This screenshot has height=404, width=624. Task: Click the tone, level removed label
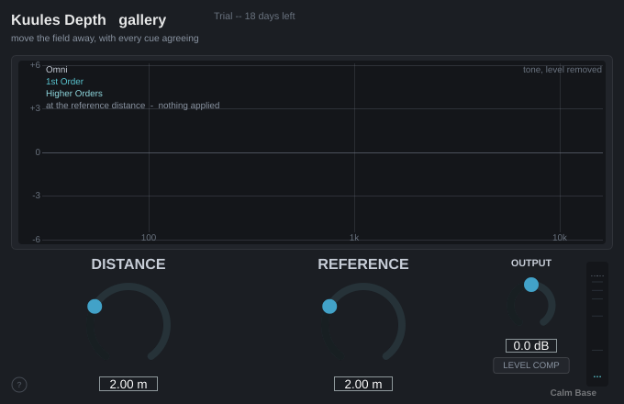[562, 70]
